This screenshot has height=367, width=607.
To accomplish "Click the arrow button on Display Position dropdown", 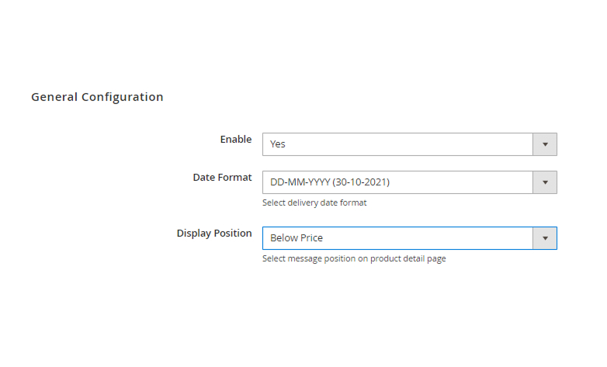I will (545, 238).
